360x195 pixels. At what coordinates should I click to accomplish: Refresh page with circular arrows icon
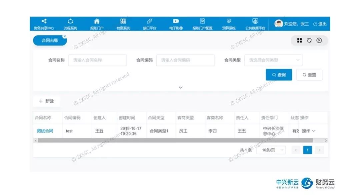(x=309, y=41)
